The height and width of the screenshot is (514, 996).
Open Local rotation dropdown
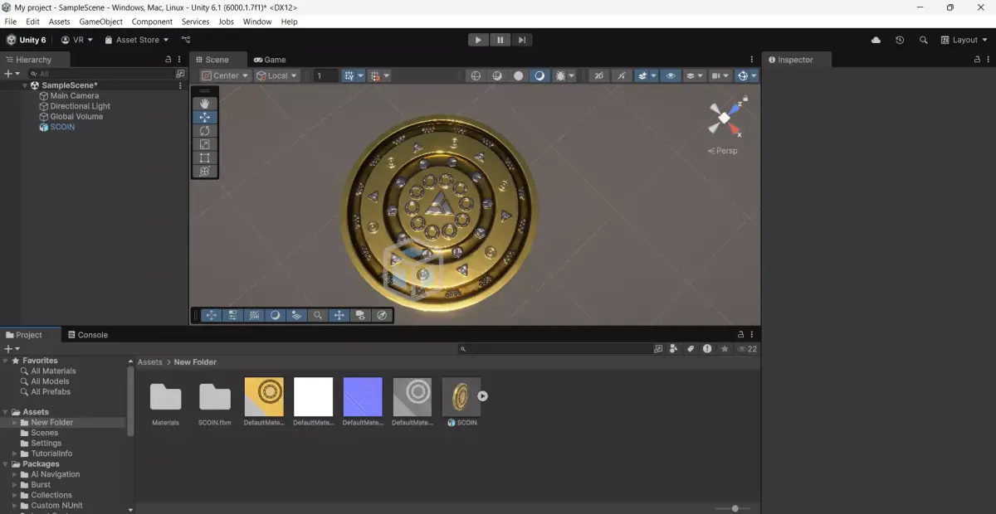pos(276,75)
